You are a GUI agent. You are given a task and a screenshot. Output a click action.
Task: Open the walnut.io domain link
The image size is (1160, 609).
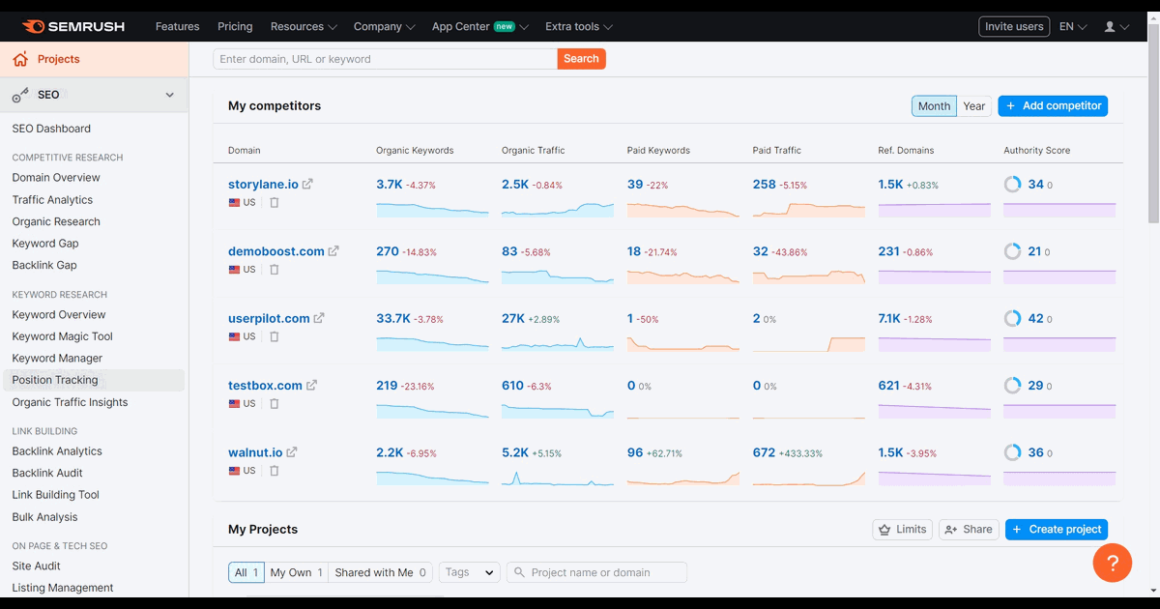pos(255,452)
